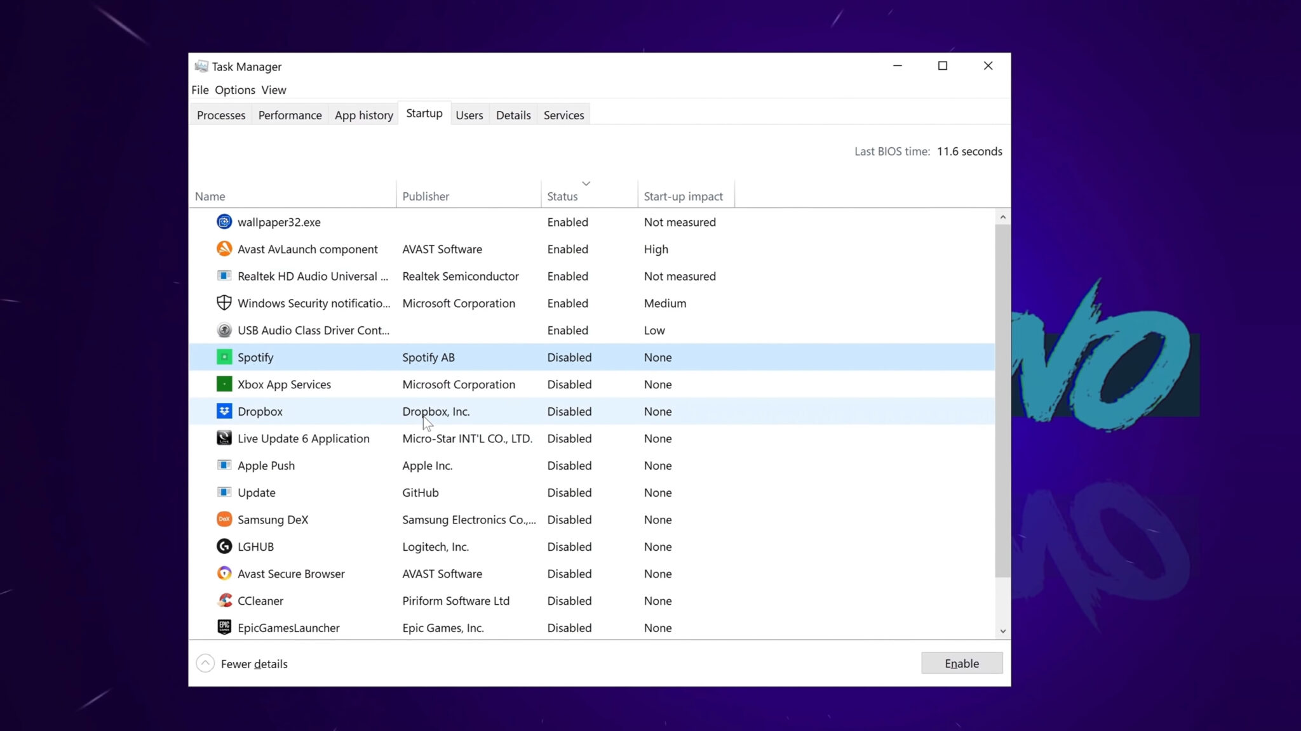Select the LGHUB Logitech icon
The image size is (1301, 731).
pos(224,546)
